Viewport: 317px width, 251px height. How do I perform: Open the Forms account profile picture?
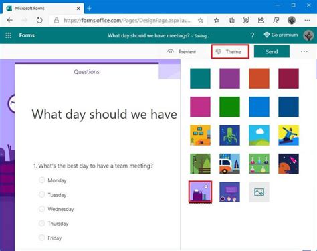click(x=308, y=35)
